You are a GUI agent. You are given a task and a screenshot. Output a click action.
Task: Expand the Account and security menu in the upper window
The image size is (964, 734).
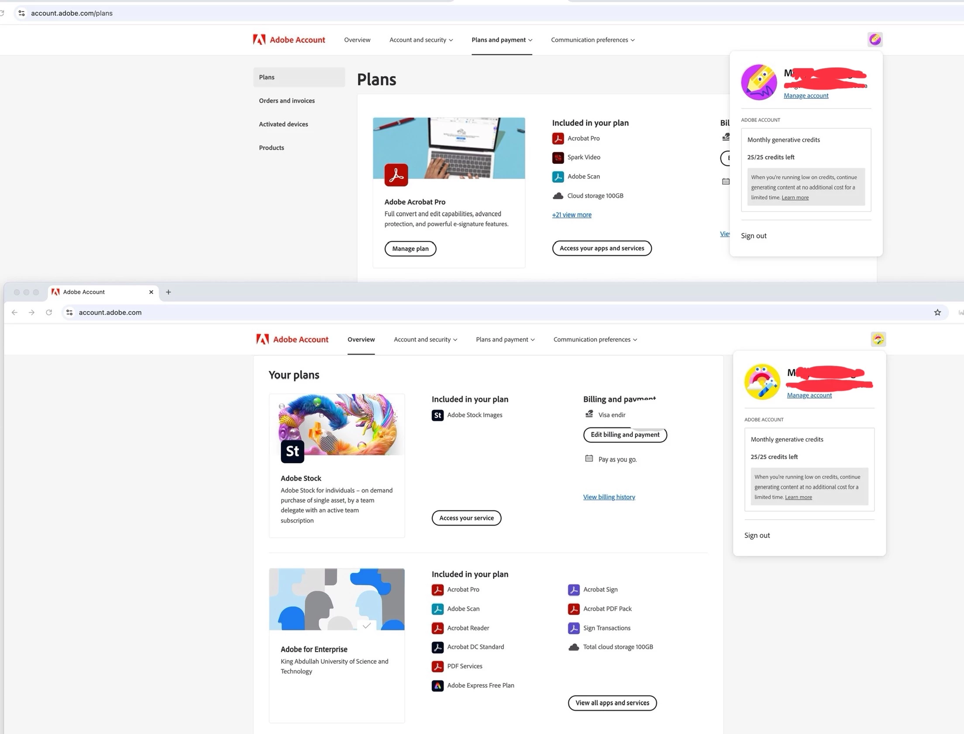(421, 40)
